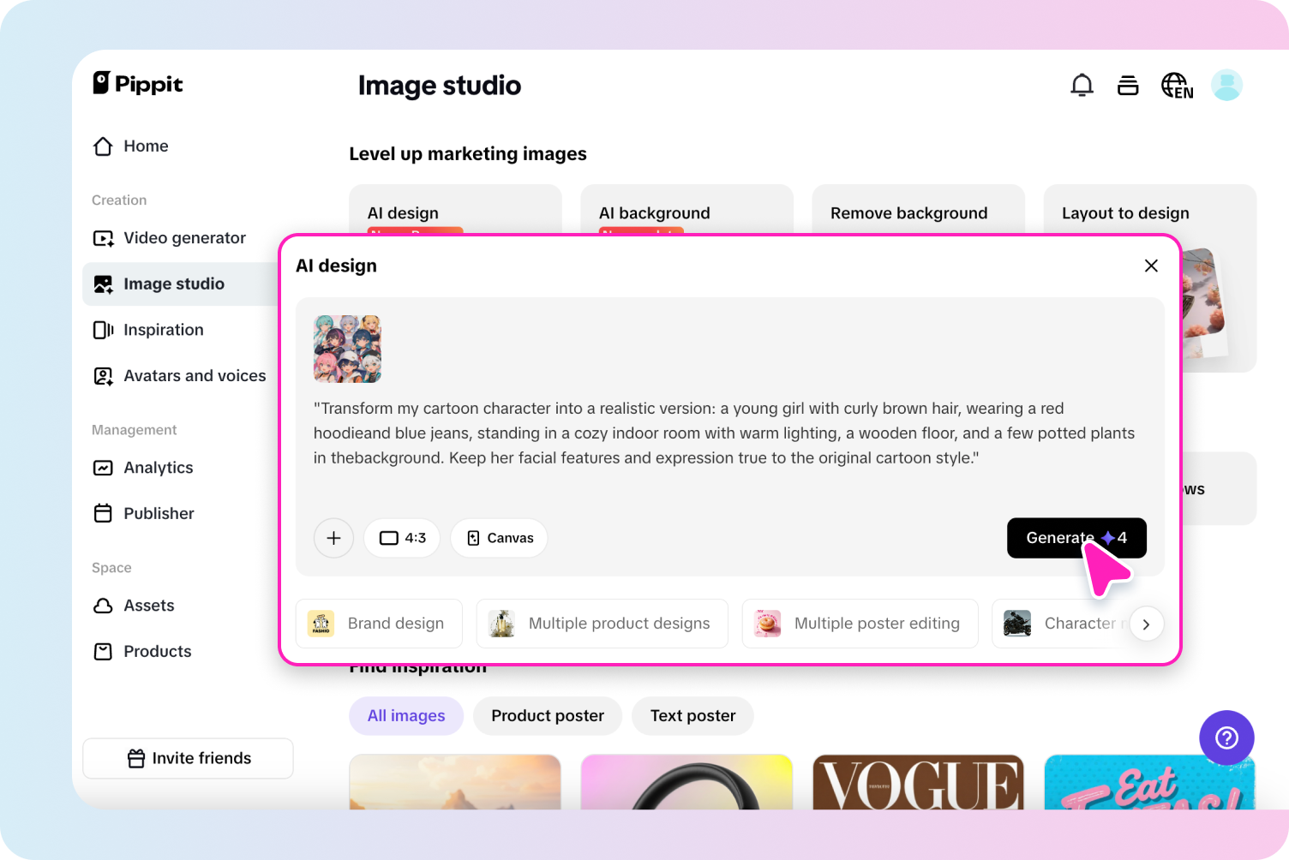Viewport: 1289px width, 860px height.
Task: Switch to the Product poster tab
Action: pyautogui.click(x=547, y=716)
